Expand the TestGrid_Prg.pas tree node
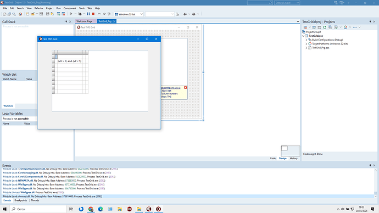The image size is (379, 213). pyautogui.click(x=306, y=48)
